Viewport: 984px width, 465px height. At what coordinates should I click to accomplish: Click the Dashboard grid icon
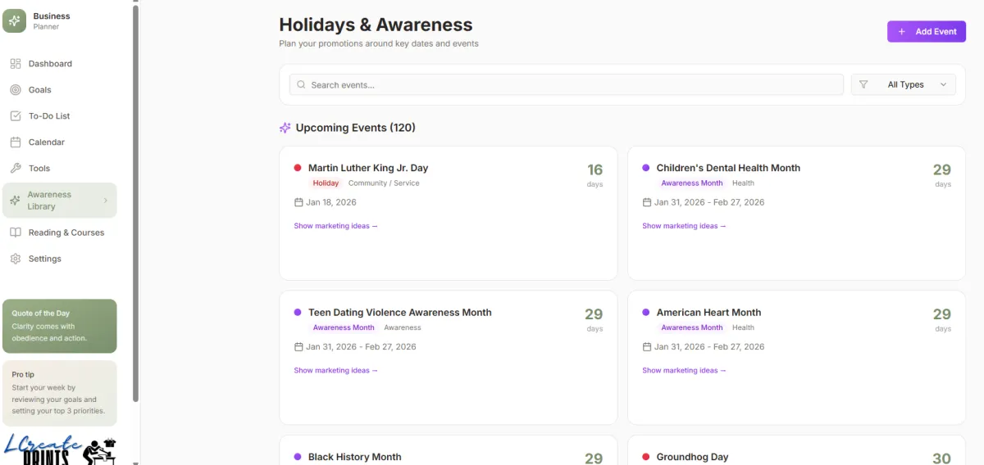16,64
